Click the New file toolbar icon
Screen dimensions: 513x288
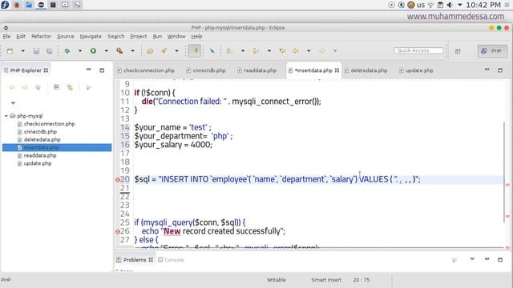(x=10, y=51)
